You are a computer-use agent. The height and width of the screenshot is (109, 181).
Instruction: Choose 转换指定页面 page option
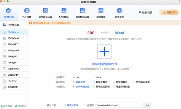134,82
